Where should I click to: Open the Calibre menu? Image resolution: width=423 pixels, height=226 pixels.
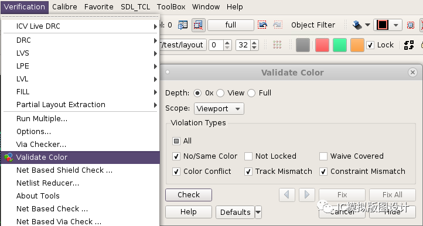click(65, 7)
